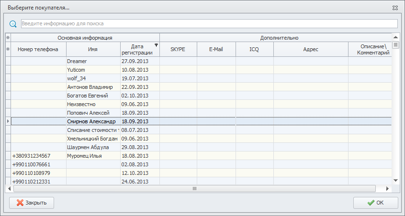Focus the search information input field
The width and height of the screenshot is (405, 216).
point(209,23)
